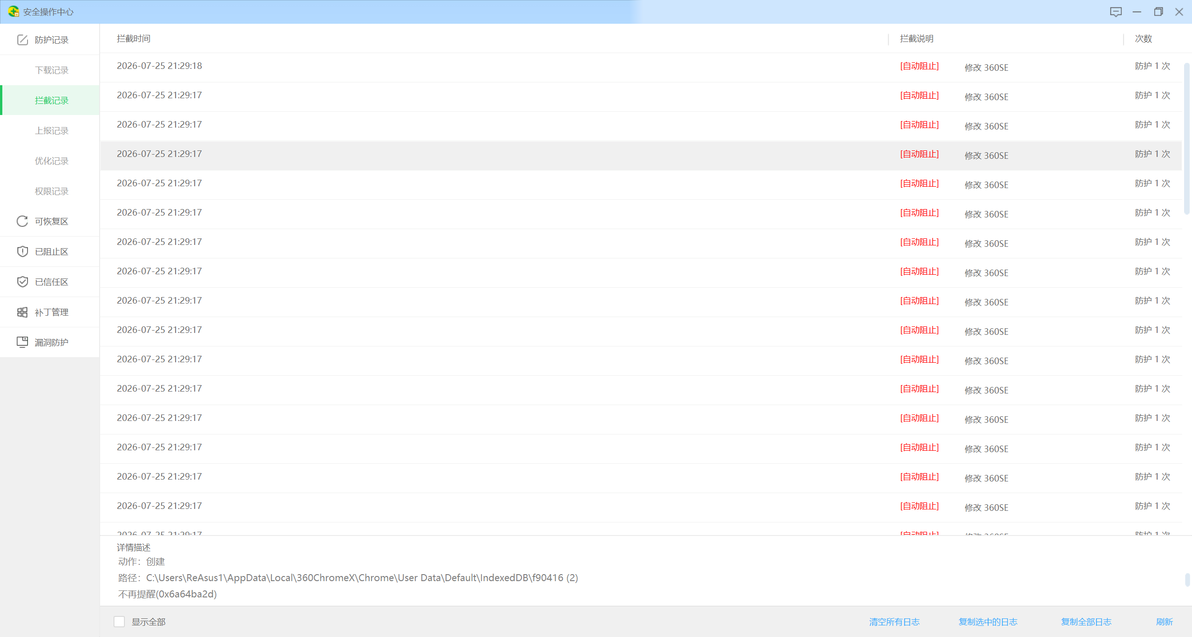The image size is (1192, 637).
Task: Expand the 防护记录 sidebar group
Action: [50, 40]
